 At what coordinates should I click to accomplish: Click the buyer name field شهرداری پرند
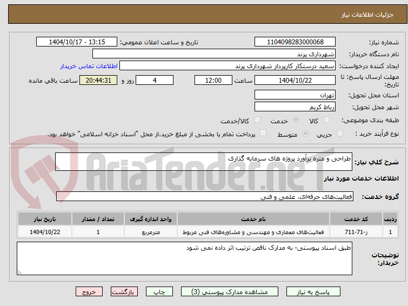click(214, 54)
